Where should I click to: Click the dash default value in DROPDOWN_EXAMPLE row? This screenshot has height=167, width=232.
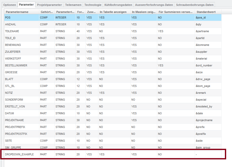point(208,154)
